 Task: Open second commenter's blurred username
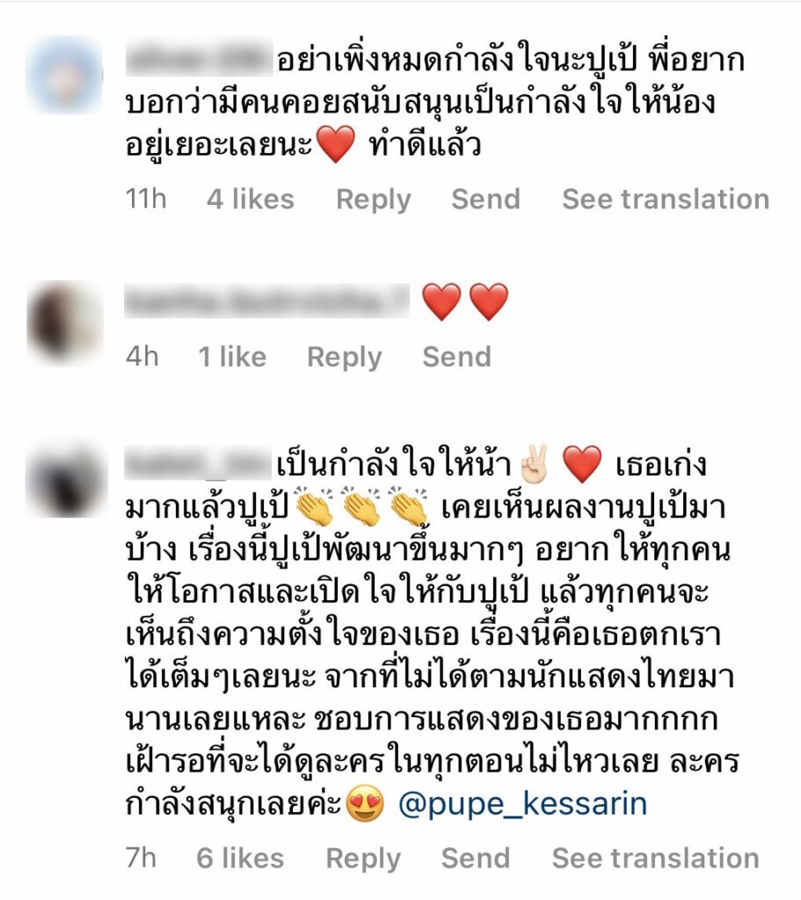[267, 301]
